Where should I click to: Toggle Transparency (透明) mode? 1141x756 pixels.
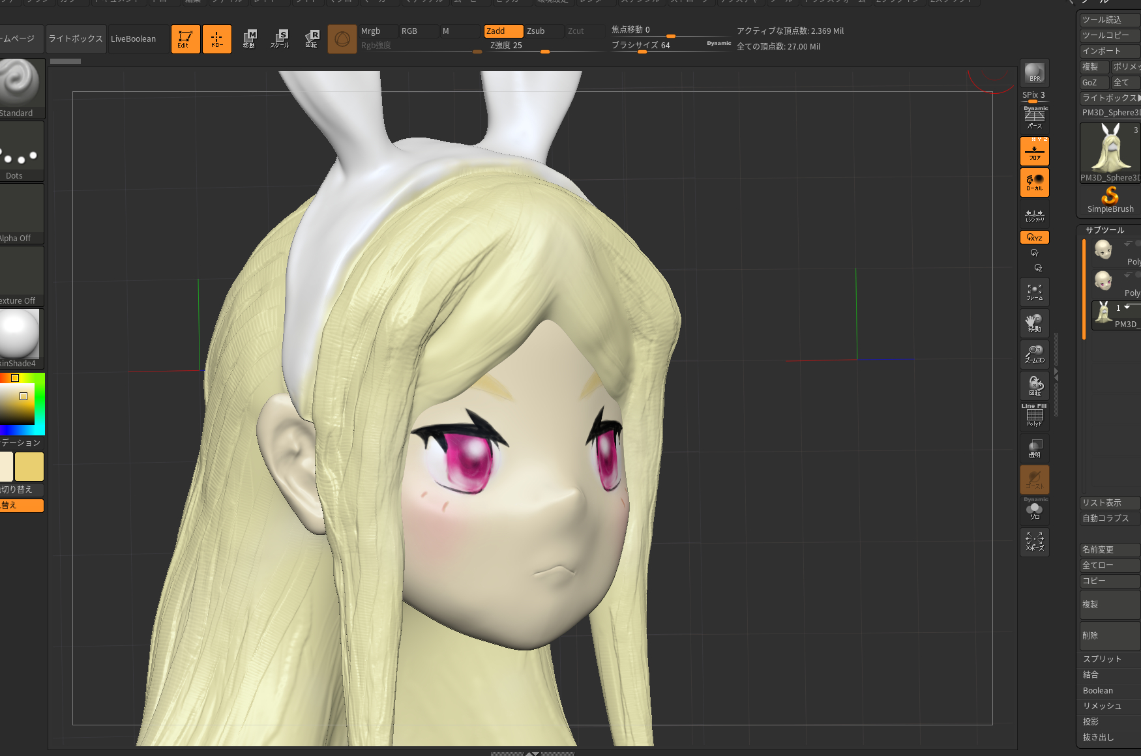click(1035, 448)
